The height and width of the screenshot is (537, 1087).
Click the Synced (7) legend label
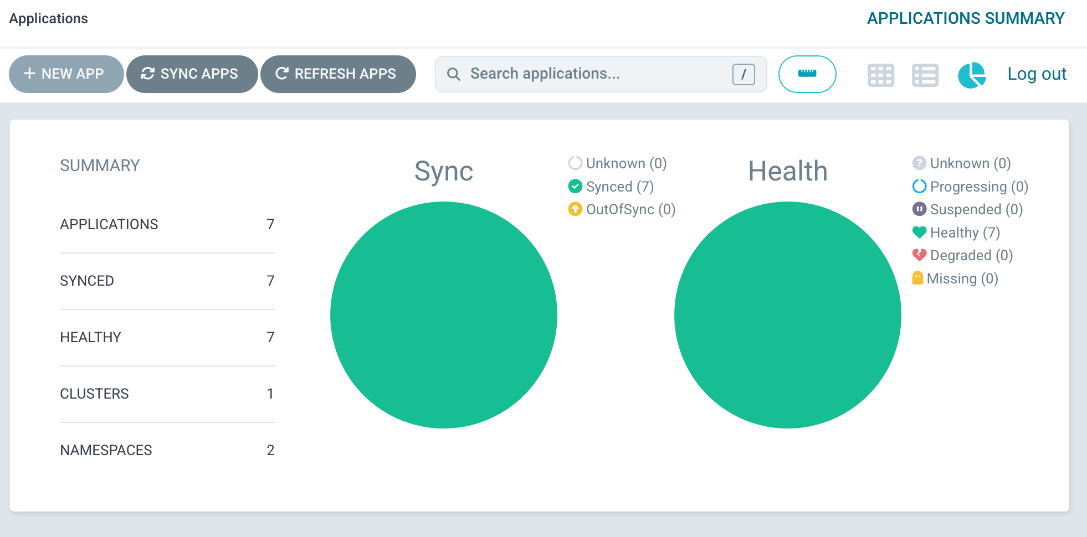pos(620,187)
